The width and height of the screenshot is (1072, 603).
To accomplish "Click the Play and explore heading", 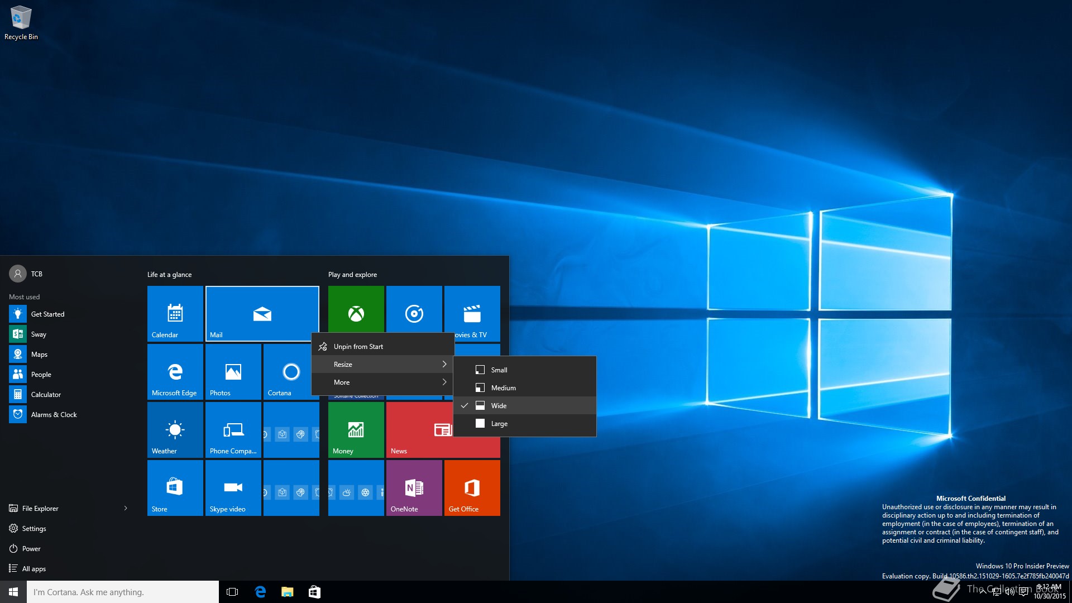I will [x=352, y=274].
